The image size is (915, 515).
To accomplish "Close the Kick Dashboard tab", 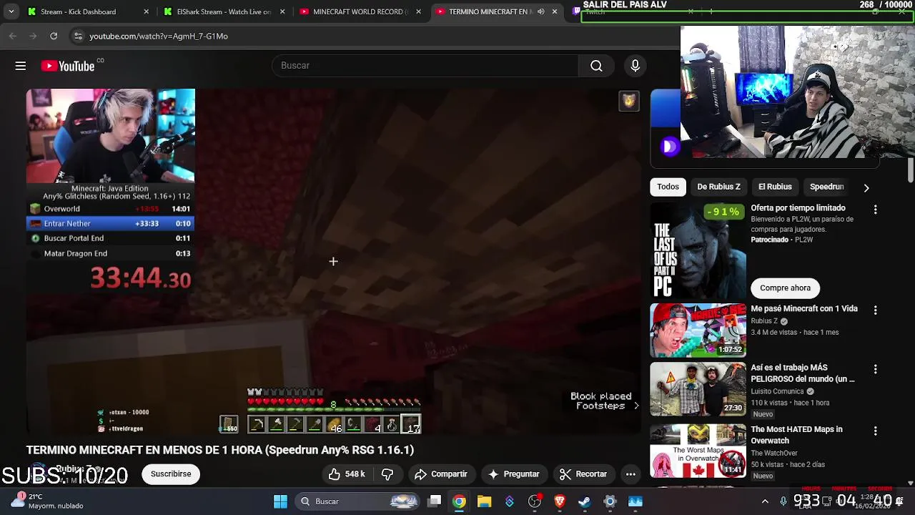I will [x=147, y=11].
